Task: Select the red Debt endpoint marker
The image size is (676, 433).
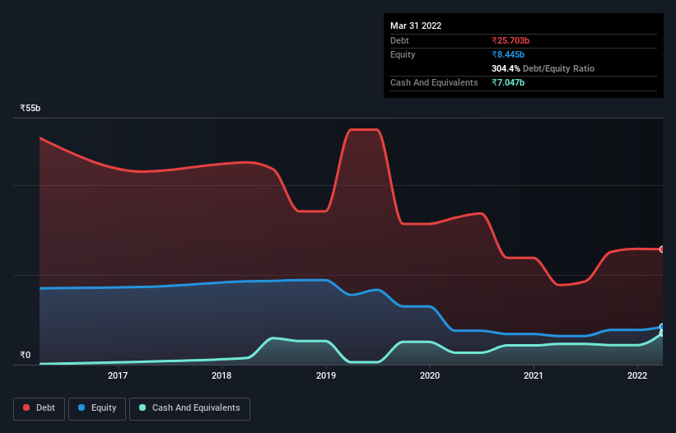Action: point(662,249)
